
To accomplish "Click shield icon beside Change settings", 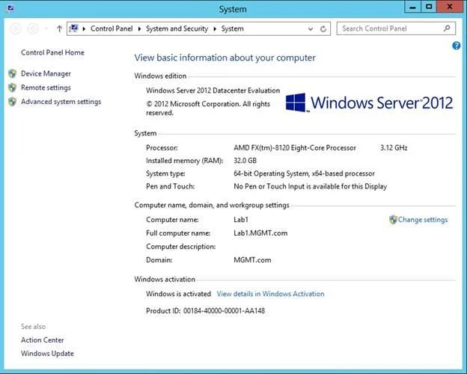I will 393,220.
